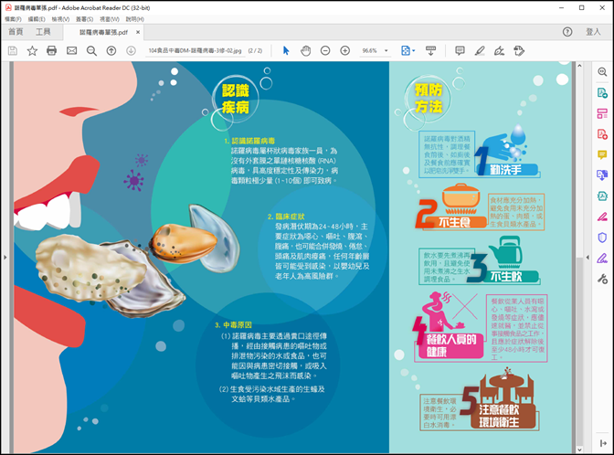Open the zoom tool in the right panel
This screenshot has width=614, height=455.
(x=602, y=72)
